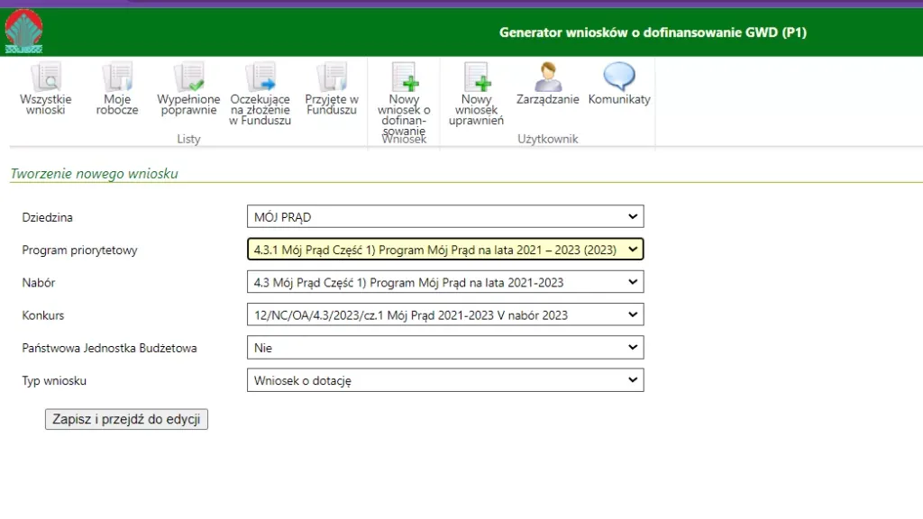923x519 pixels.
Task: Expand the Państwowa Jednostka Budżetowa dropdown
Action: (445, 348)
